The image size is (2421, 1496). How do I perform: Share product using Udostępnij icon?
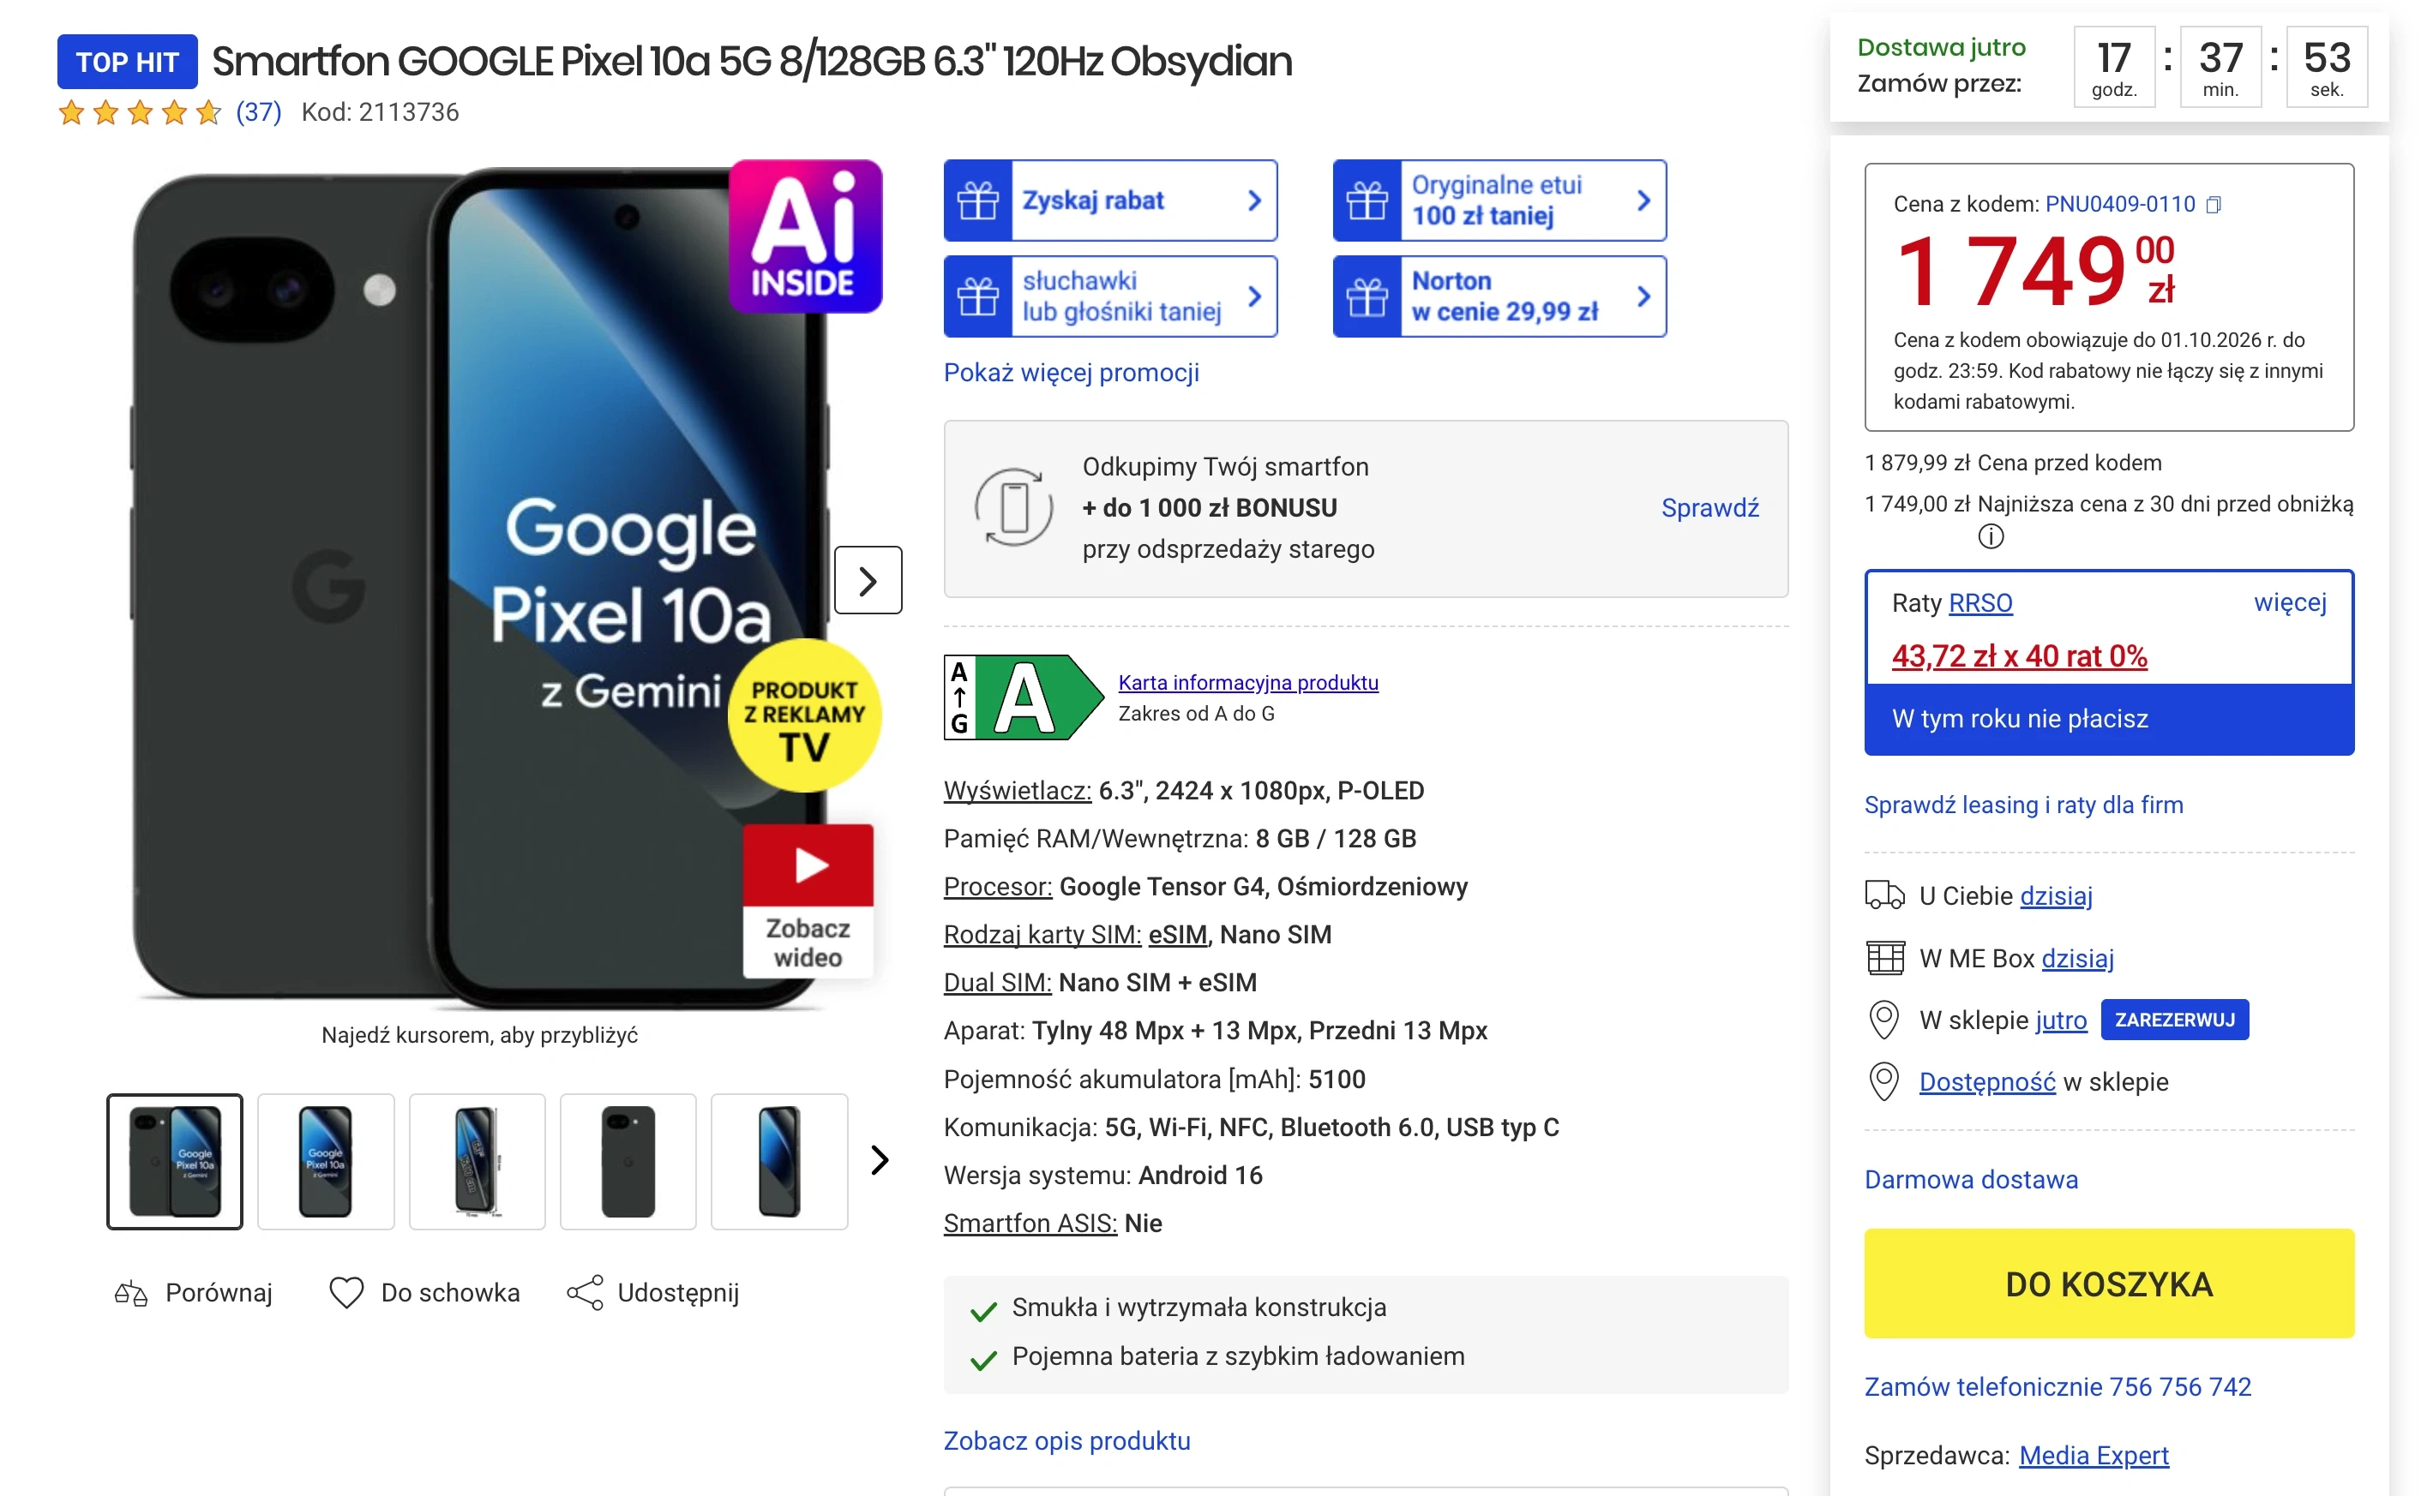(585, 1292)
